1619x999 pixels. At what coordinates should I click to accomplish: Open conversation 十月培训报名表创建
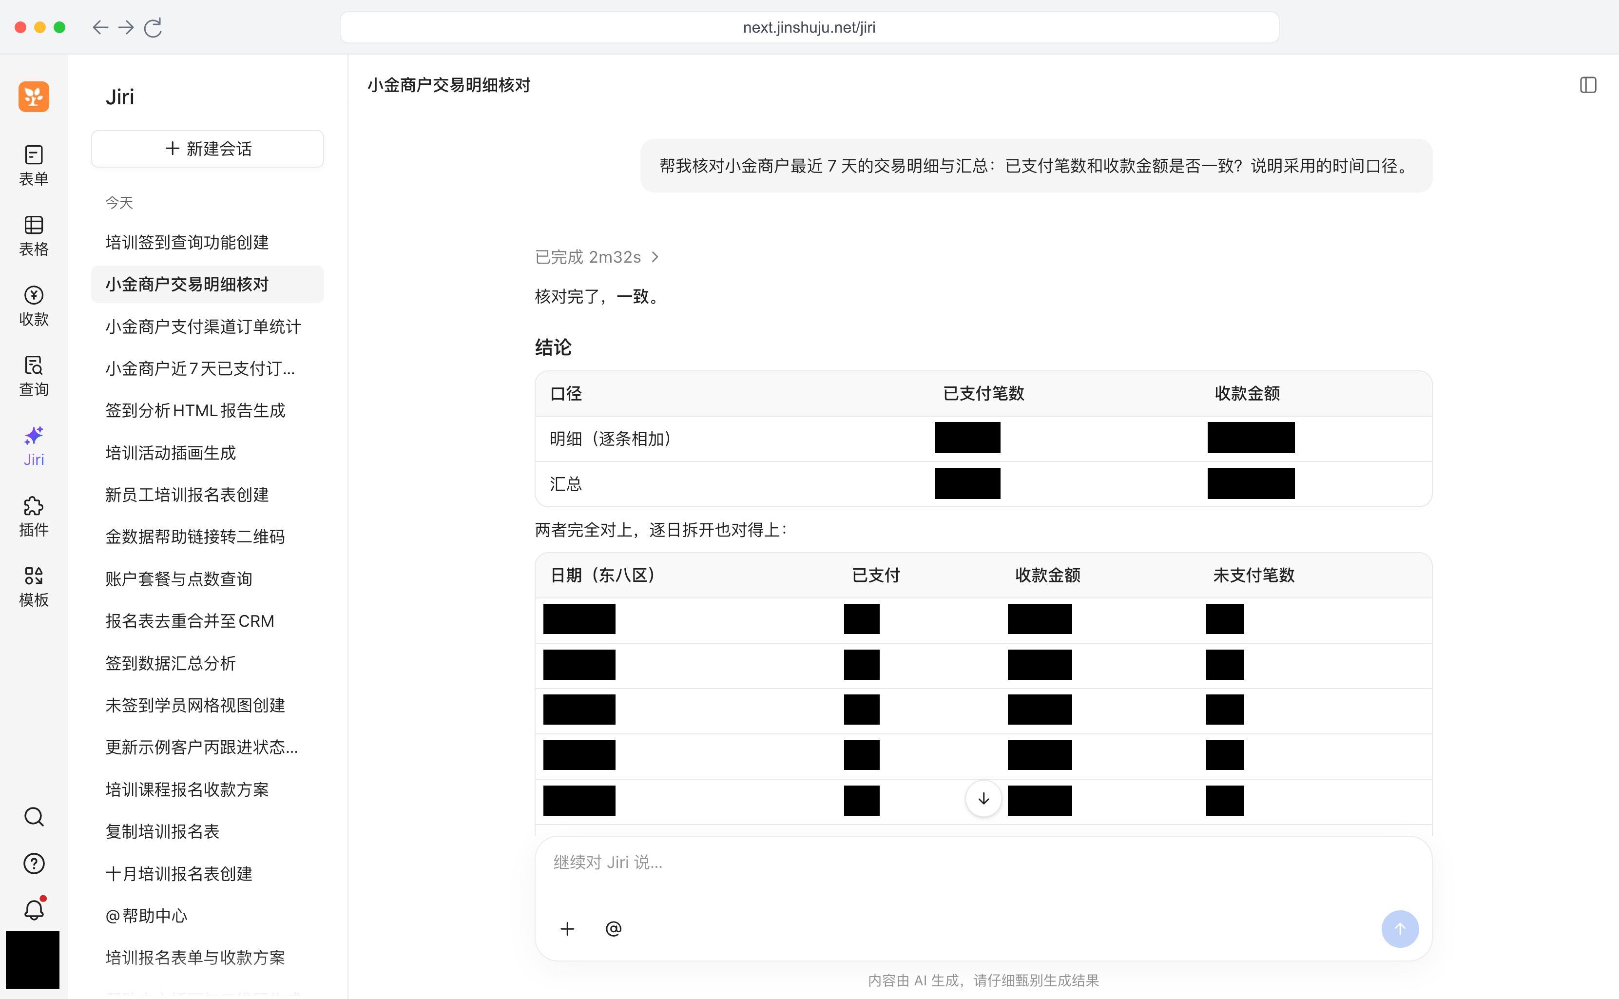pos(208,873)
